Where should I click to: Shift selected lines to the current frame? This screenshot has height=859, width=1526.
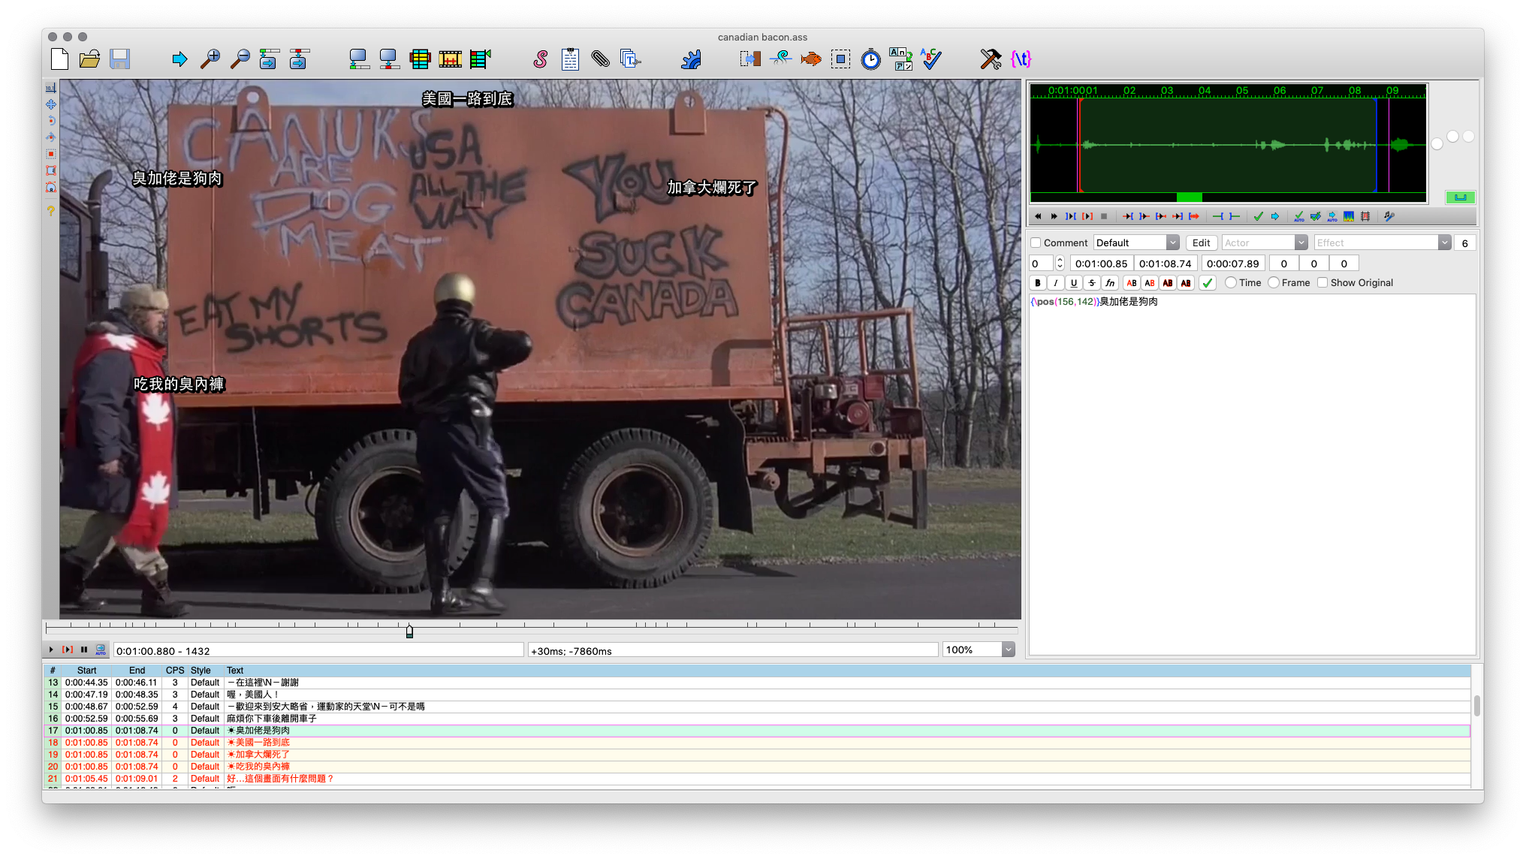(x=480, y=59)
